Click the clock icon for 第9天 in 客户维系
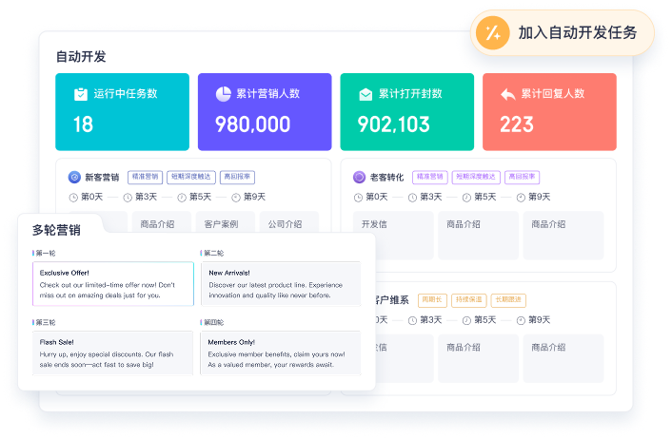 (x=521, y=321)
